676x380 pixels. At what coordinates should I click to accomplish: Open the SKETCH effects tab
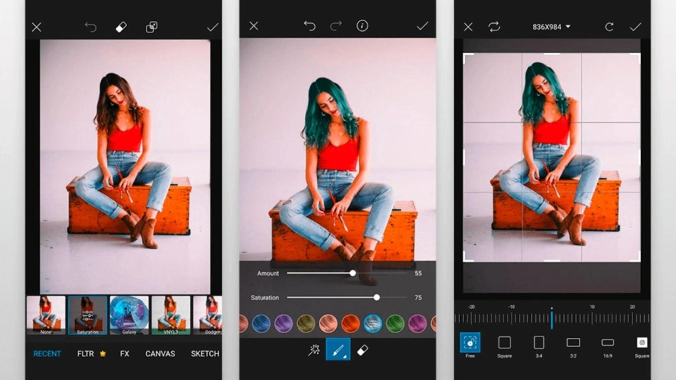205,354
